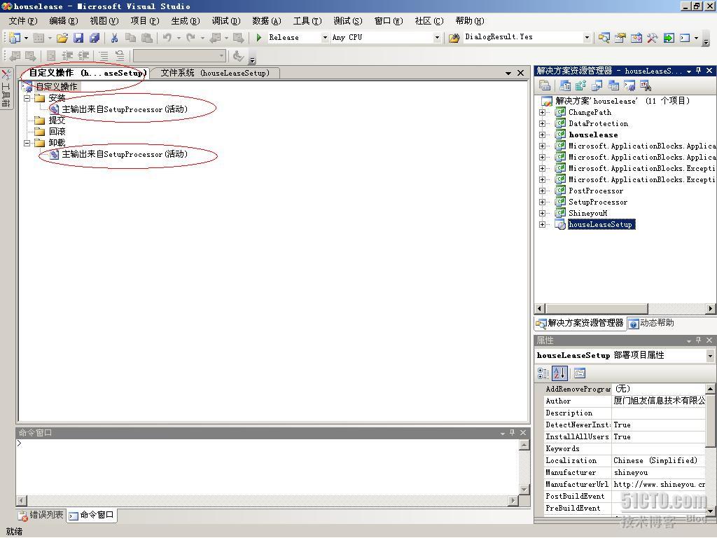Open the 文件 menu

tap(23, 21)
